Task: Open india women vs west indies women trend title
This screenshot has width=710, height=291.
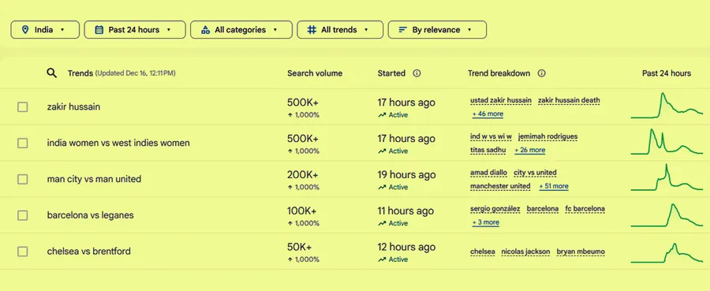Action: click(118, 143)
